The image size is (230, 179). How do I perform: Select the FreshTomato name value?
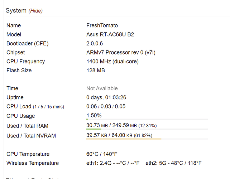102,25
